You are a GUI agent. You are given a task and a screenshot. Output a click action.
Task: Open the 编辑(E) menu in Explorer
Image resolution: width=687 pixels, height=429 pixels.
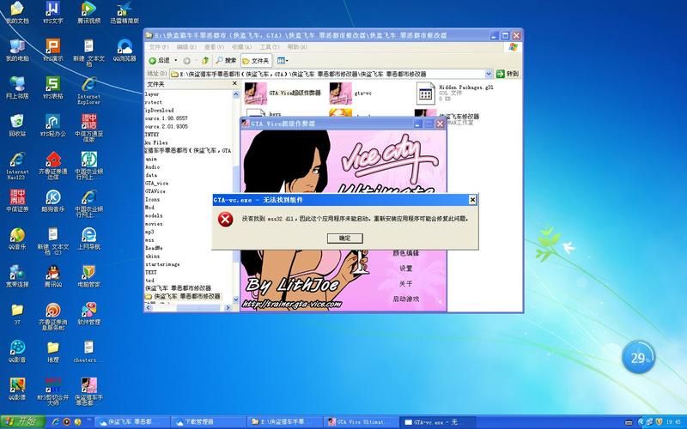[186, 47]
